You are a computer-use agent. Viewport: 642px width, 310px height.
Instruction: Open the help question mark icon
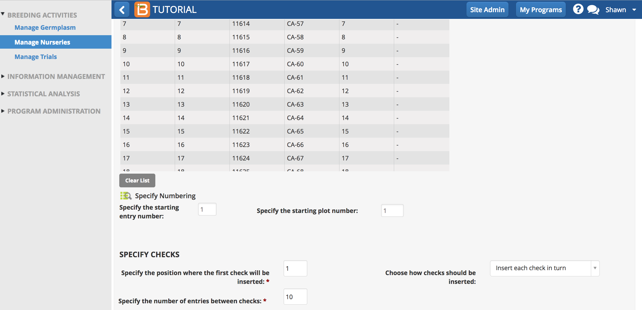click(x=578, y=9)
